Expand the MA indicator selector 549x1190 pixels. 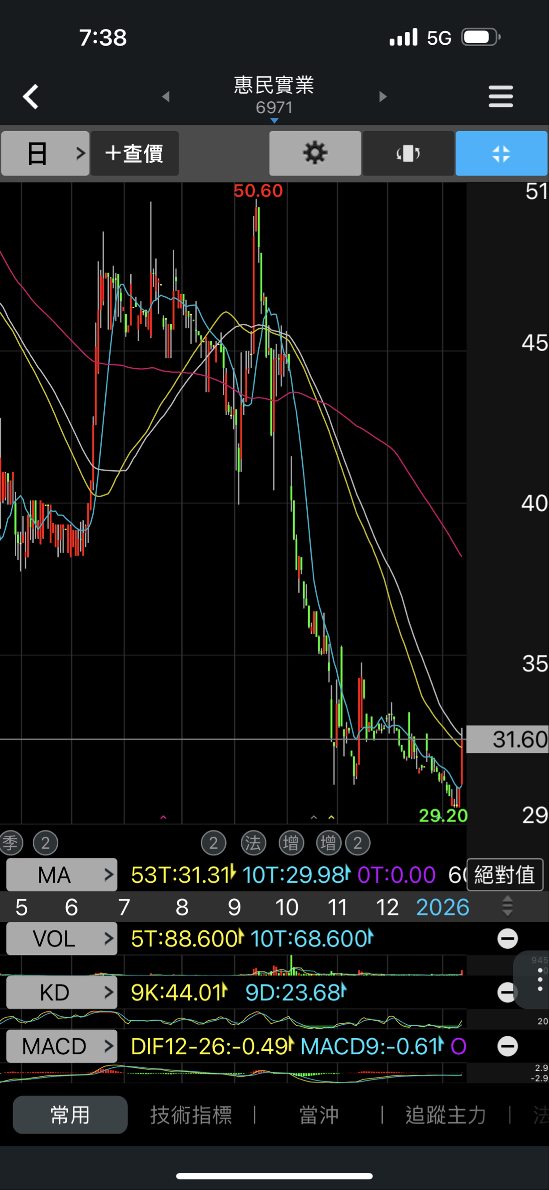(x=62, y=875)
